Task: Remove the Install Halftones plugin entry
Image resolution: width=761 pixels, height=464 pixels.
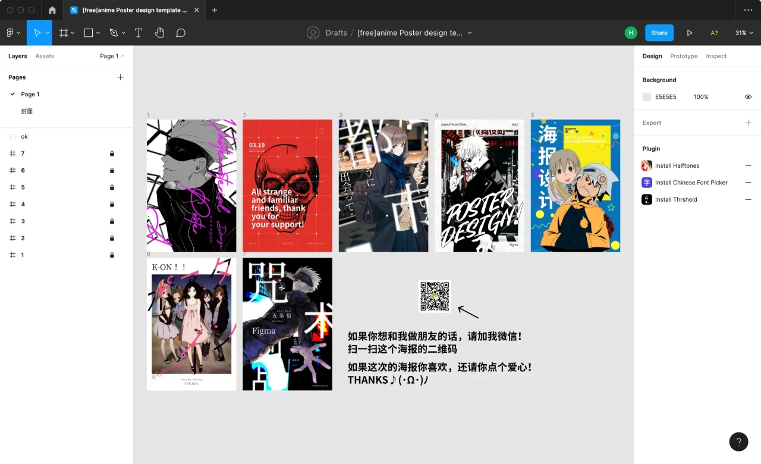Action: point(748,165)
